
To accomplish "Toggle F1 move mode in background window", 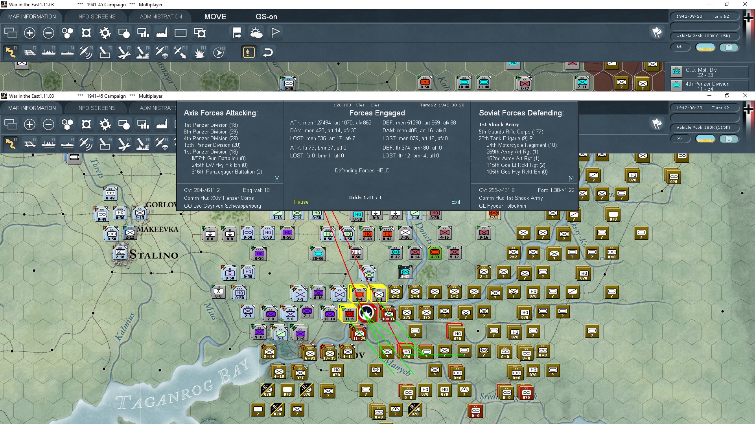I will coord(11,52).
